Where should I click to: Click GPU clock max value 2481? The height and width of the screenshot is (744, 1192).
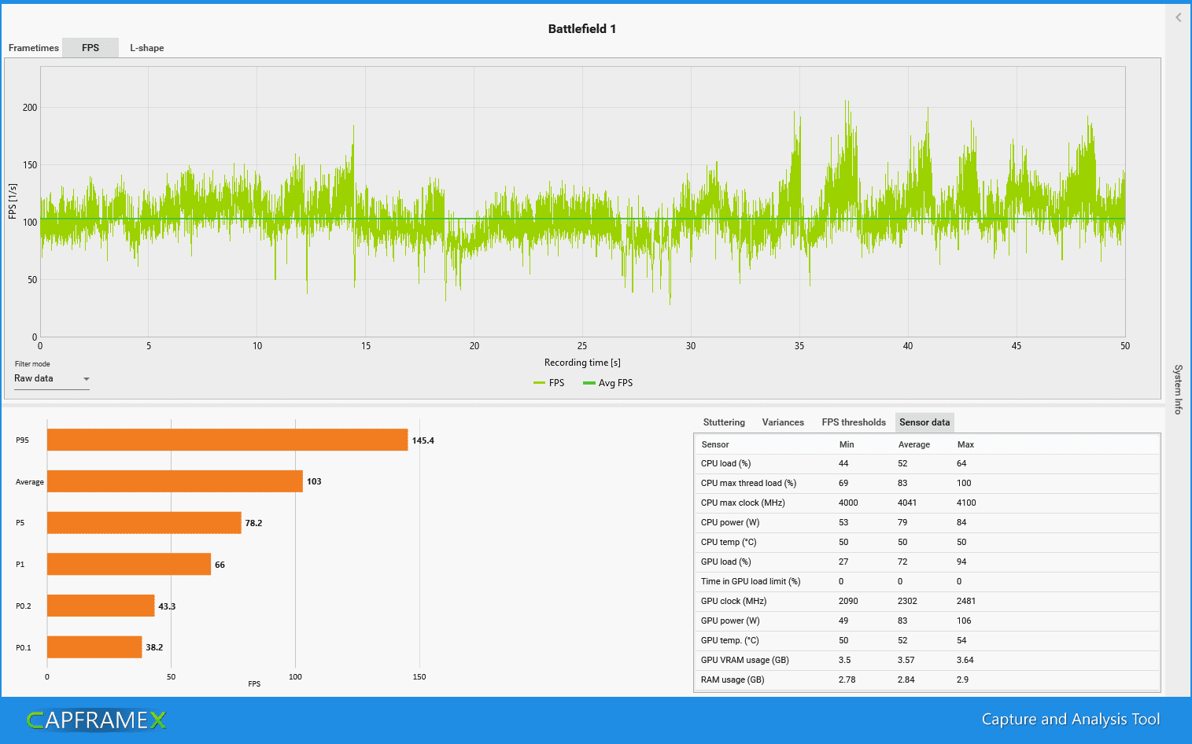[x=966, y=602]
